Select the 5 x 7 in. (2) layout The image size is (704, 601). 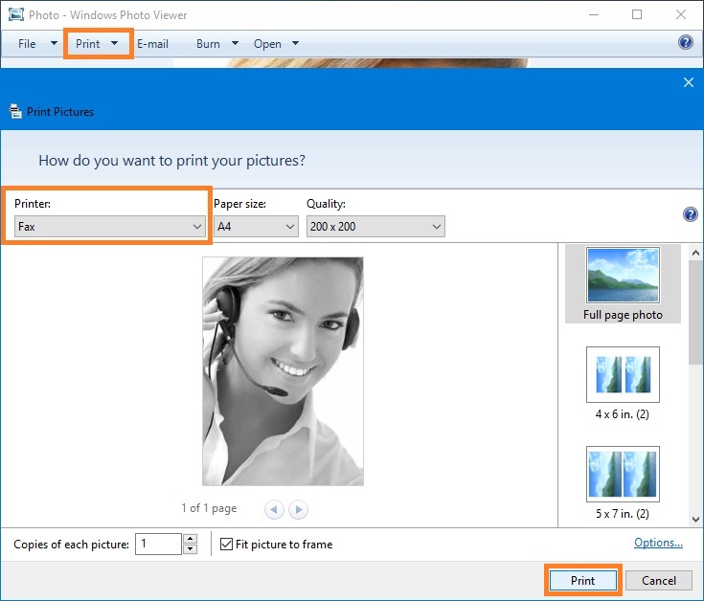coord(623,483)
